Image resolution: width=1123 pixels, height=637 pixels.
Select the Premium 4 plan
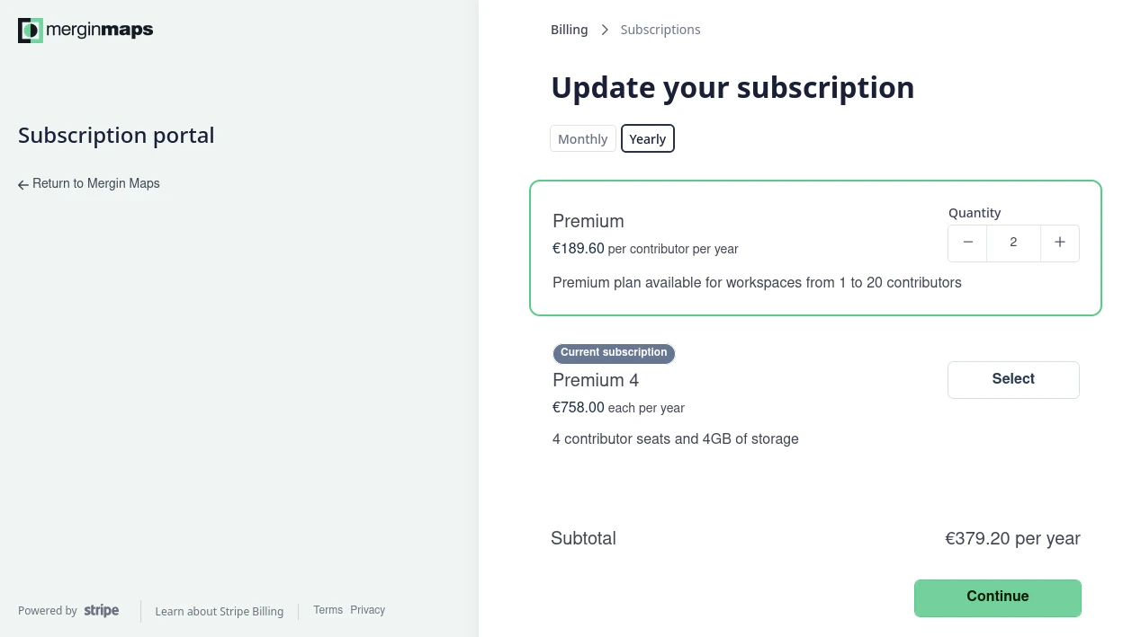1013,379
